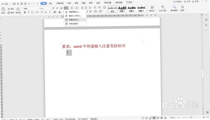Click the full screen icon in status bar
The image size is (210, 120).
click(143, 118)
